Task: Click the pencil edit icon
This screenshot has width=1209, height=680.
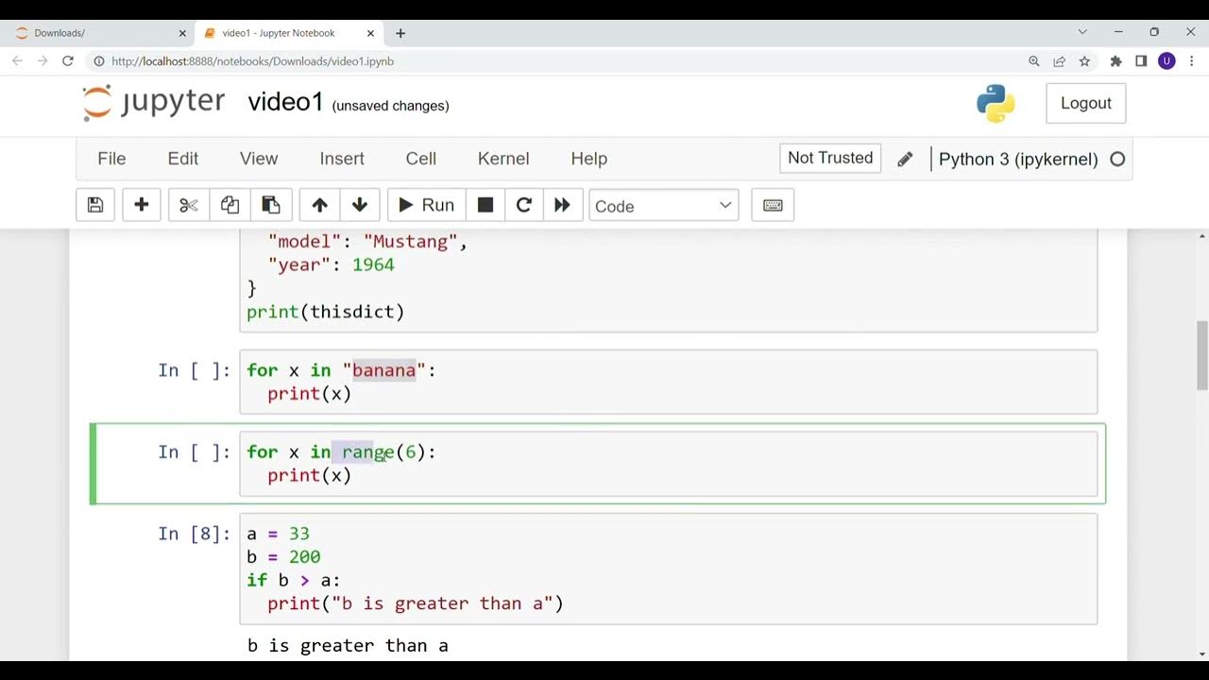Action: (905, 159)
